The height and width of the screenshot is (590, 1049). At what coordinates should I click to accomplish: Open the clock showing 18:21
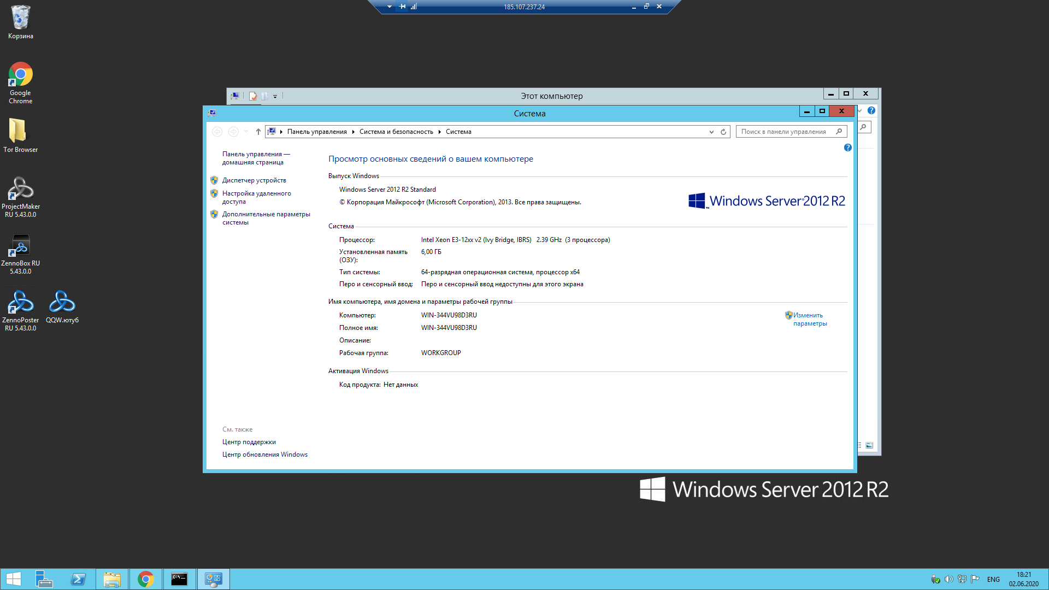(1023, 579)
